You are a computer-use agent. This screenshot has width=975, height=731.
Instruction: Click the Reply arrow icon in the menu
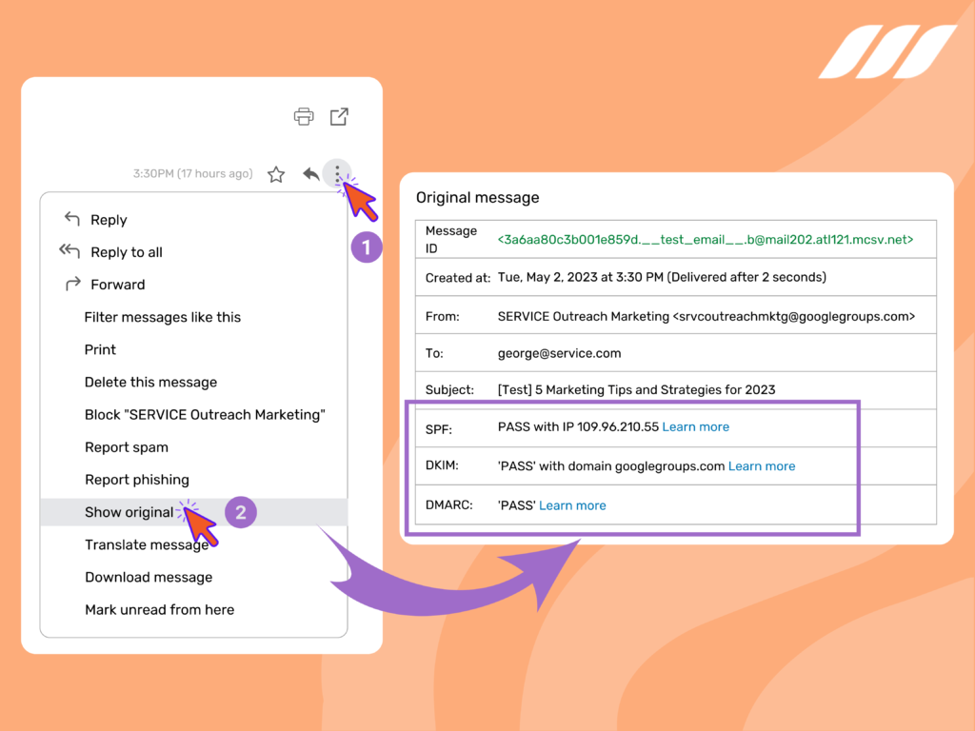[x=71, y=219]
